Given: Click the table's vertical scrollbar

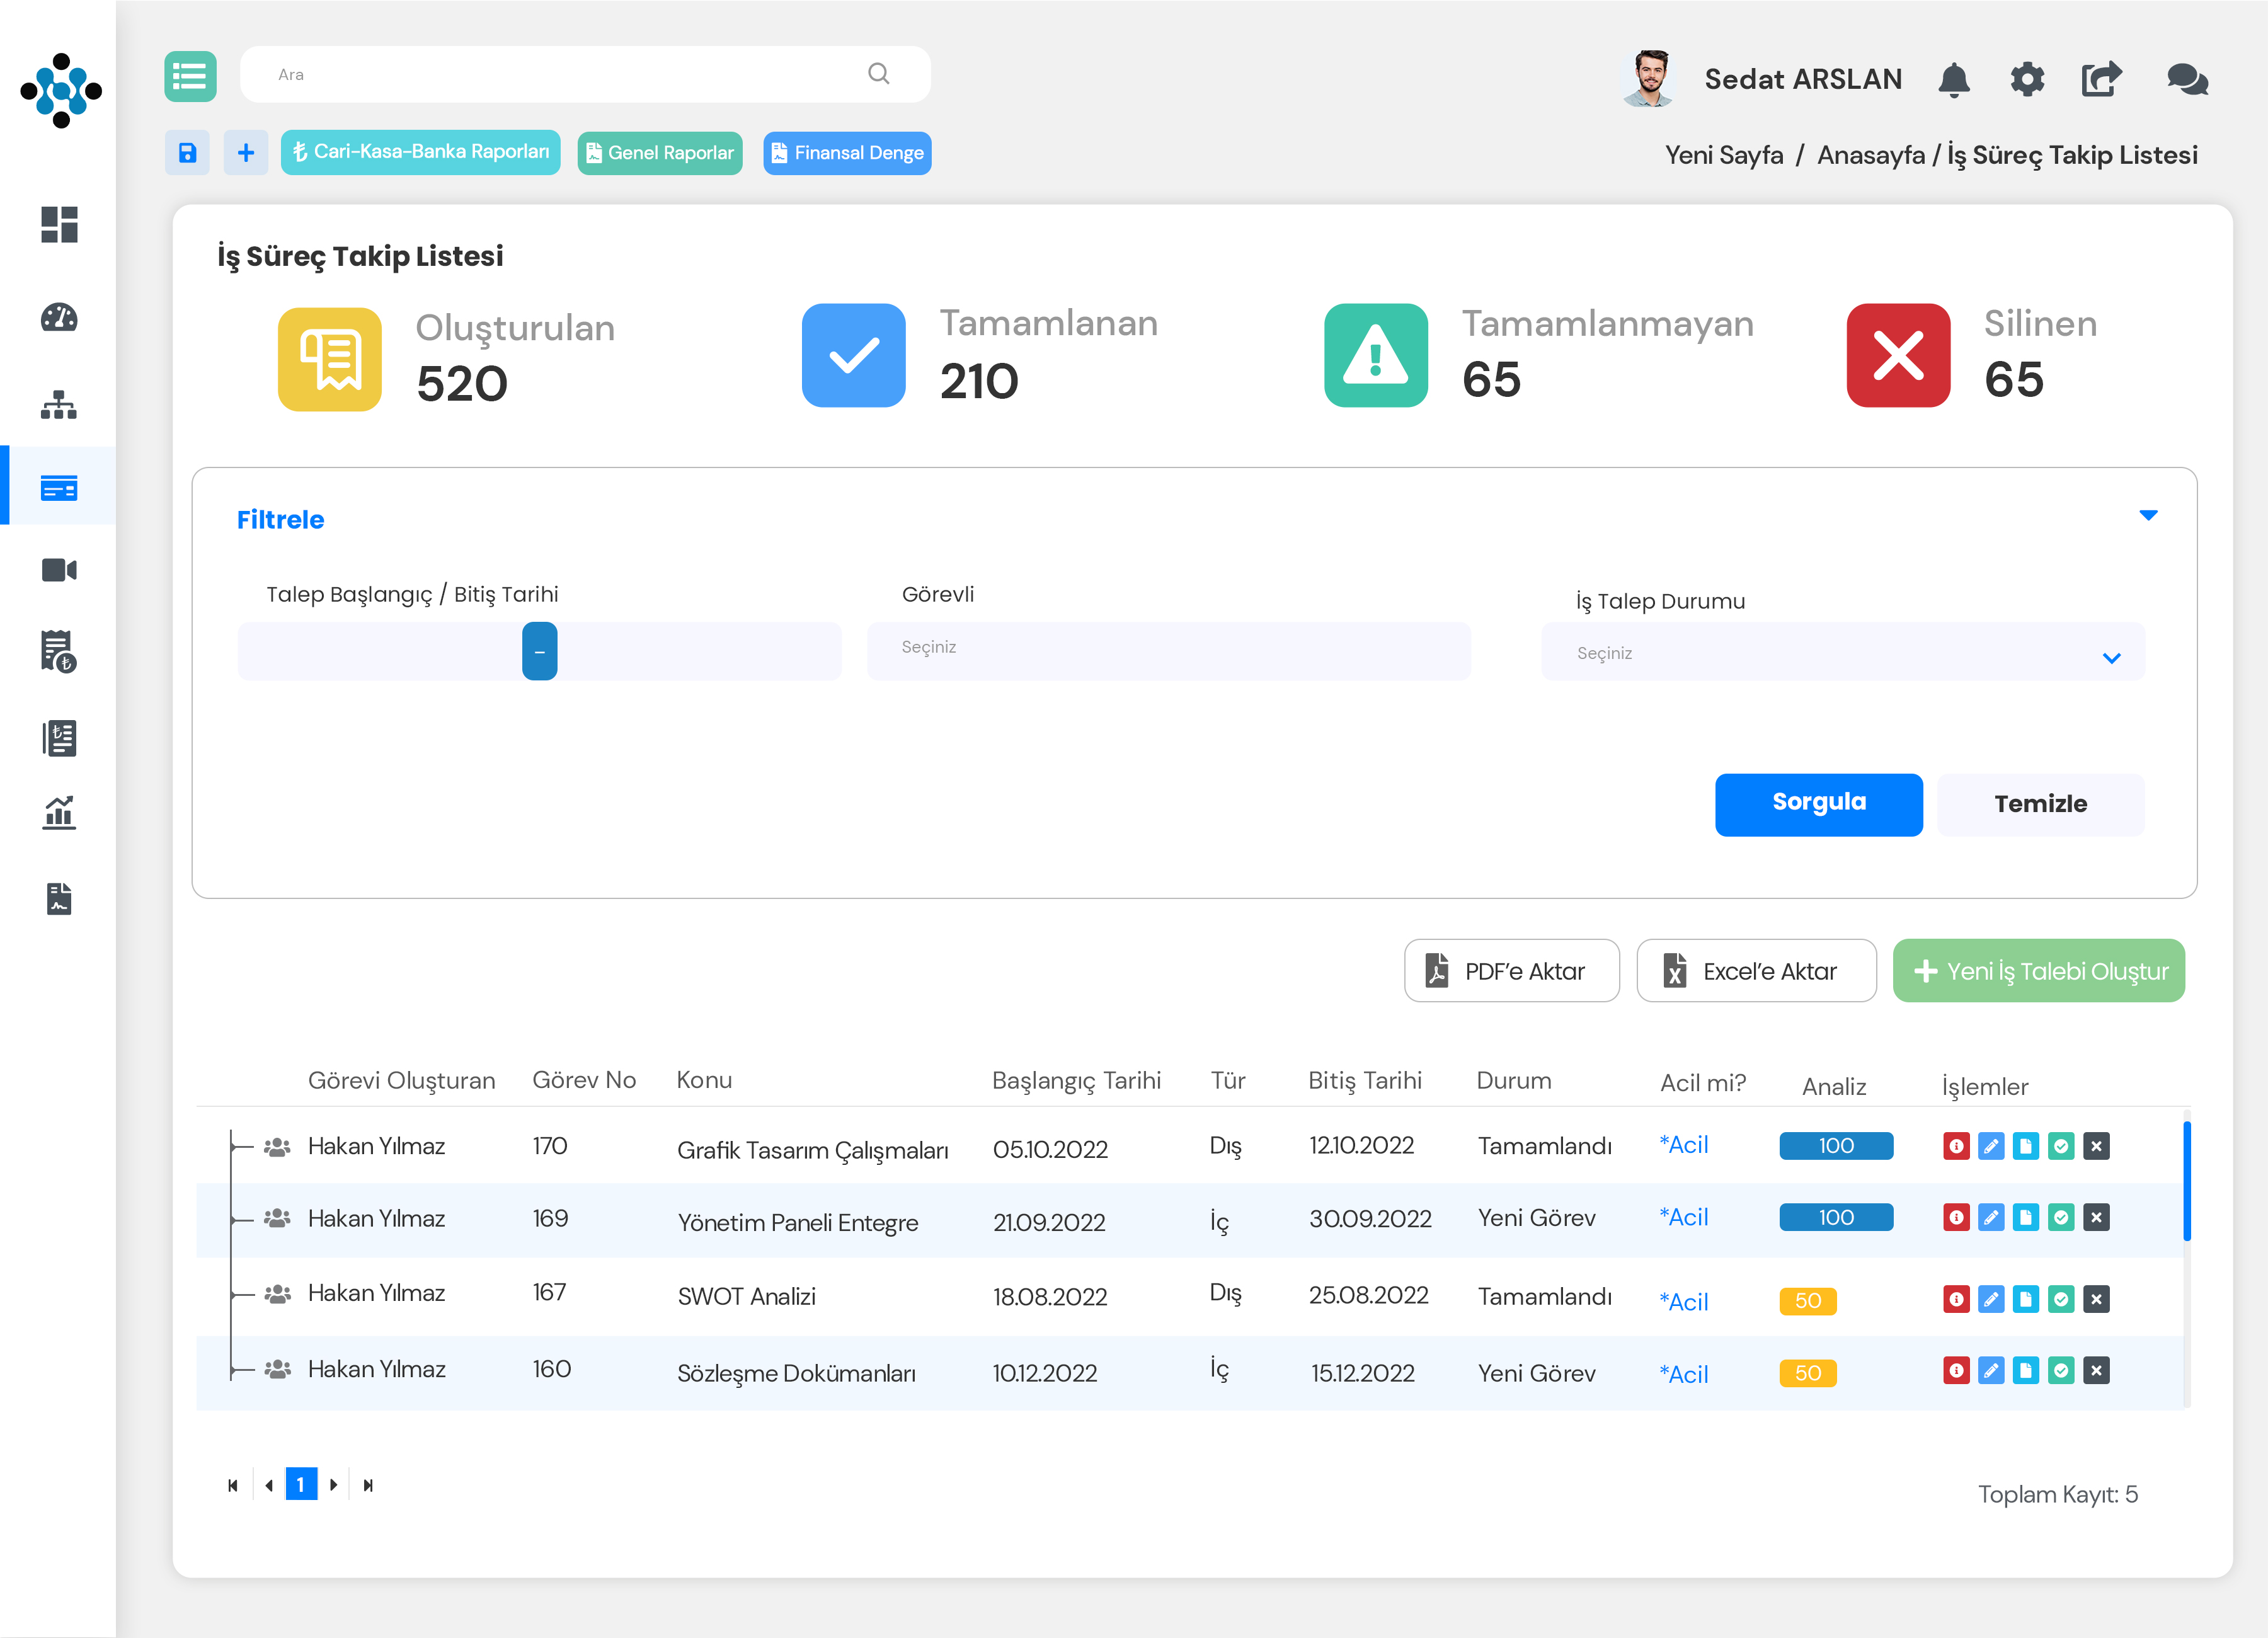Looking at the screenshot, I should pyautogui.click(x=2187, y=1180).
